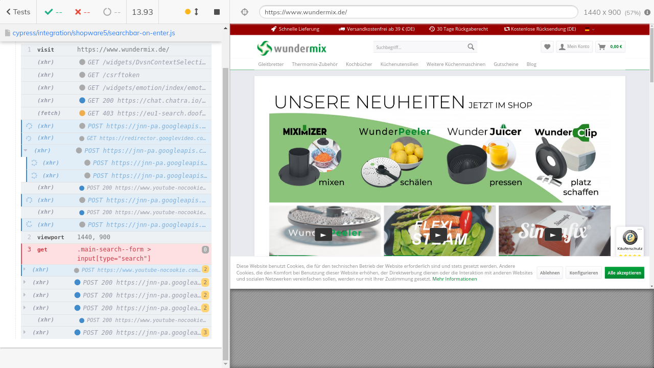654x368 pixels.
Task: Open the German flag language dropdown
Action: pos(590,29)
